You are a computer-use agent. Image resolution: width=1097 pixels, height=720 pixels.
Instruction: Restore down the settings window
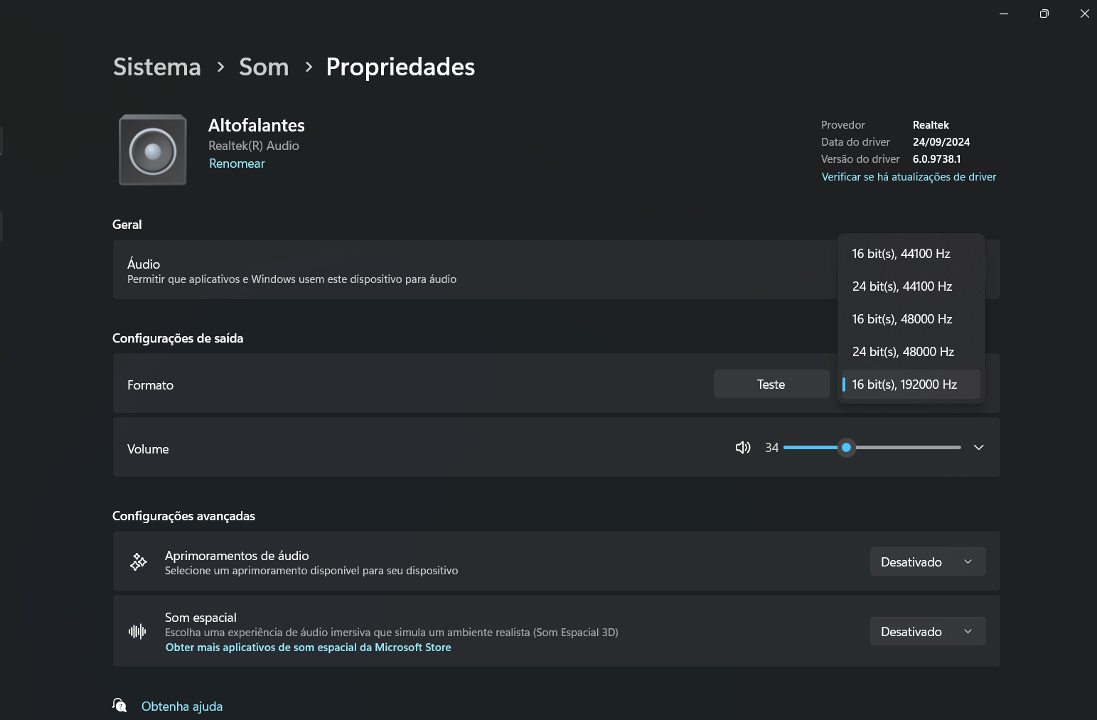pyautogui.click(x=1044, y=14)
